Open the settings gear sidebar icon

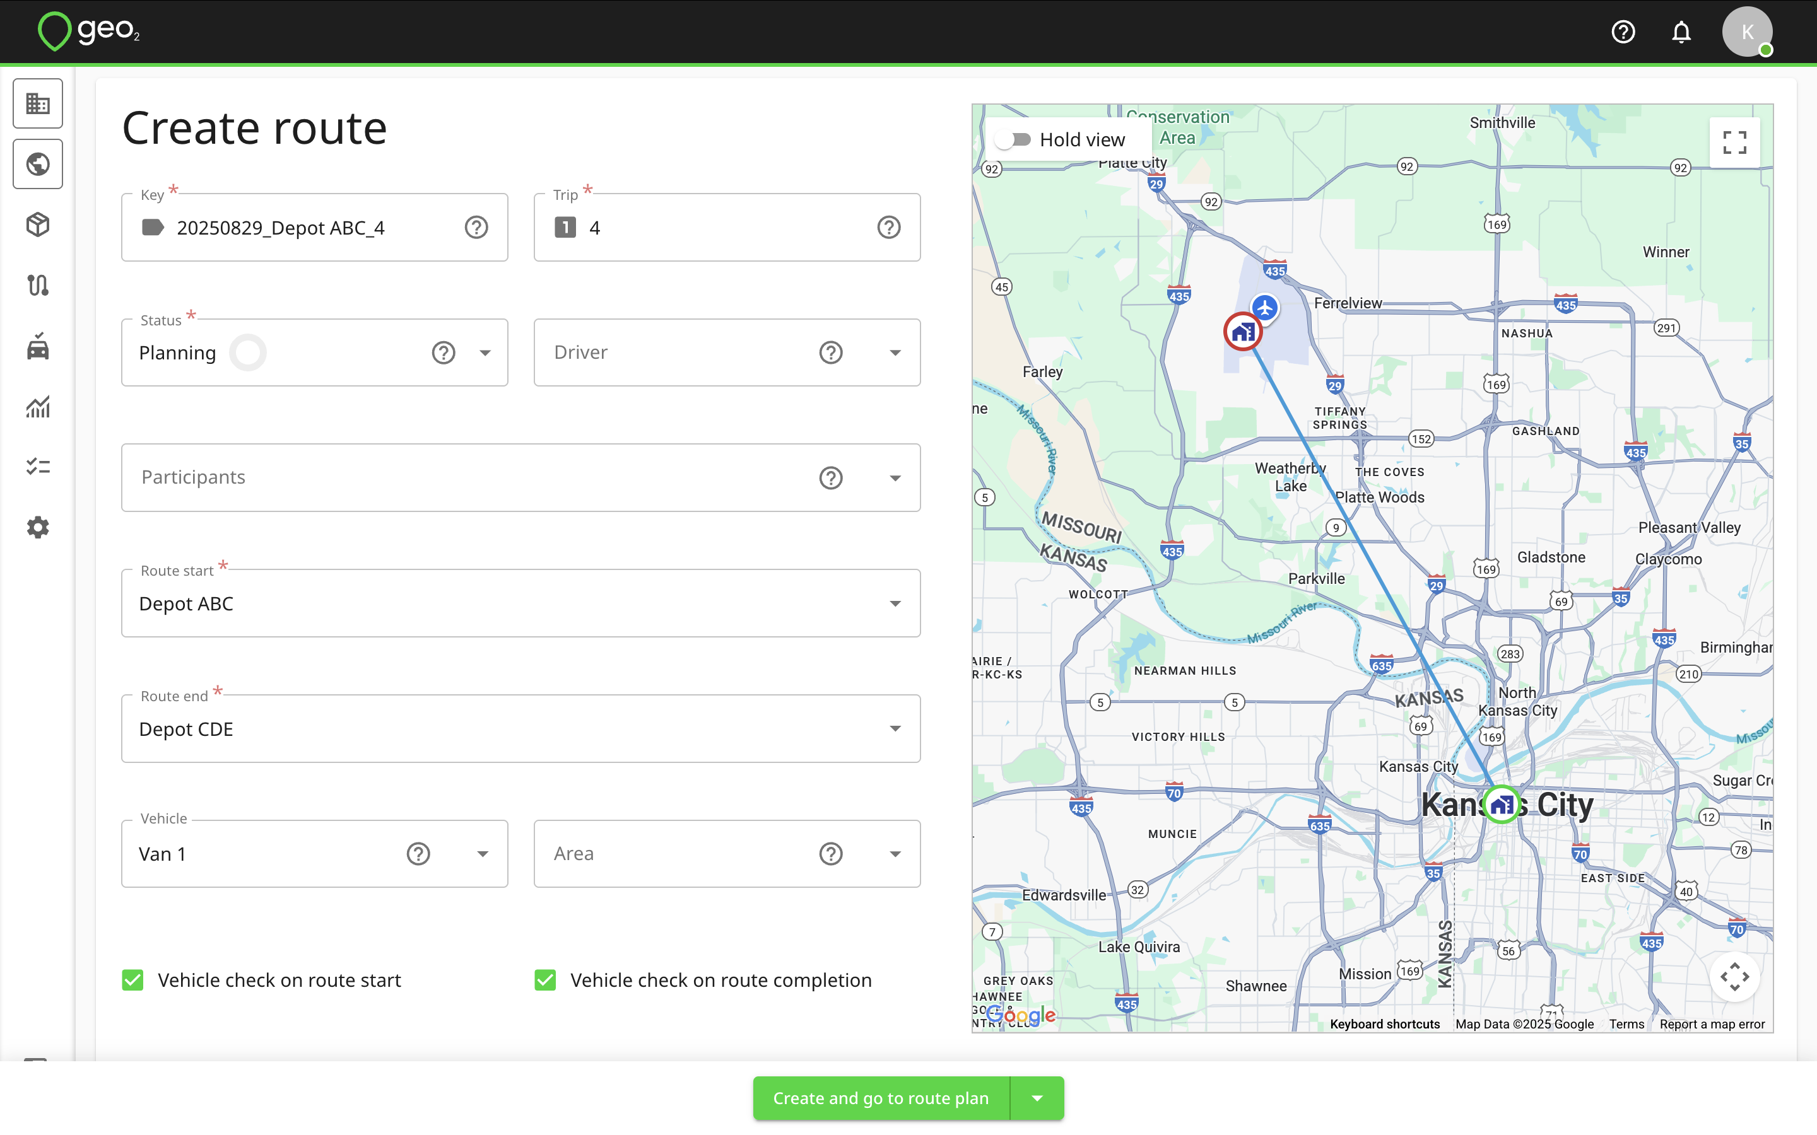(38, 528)
